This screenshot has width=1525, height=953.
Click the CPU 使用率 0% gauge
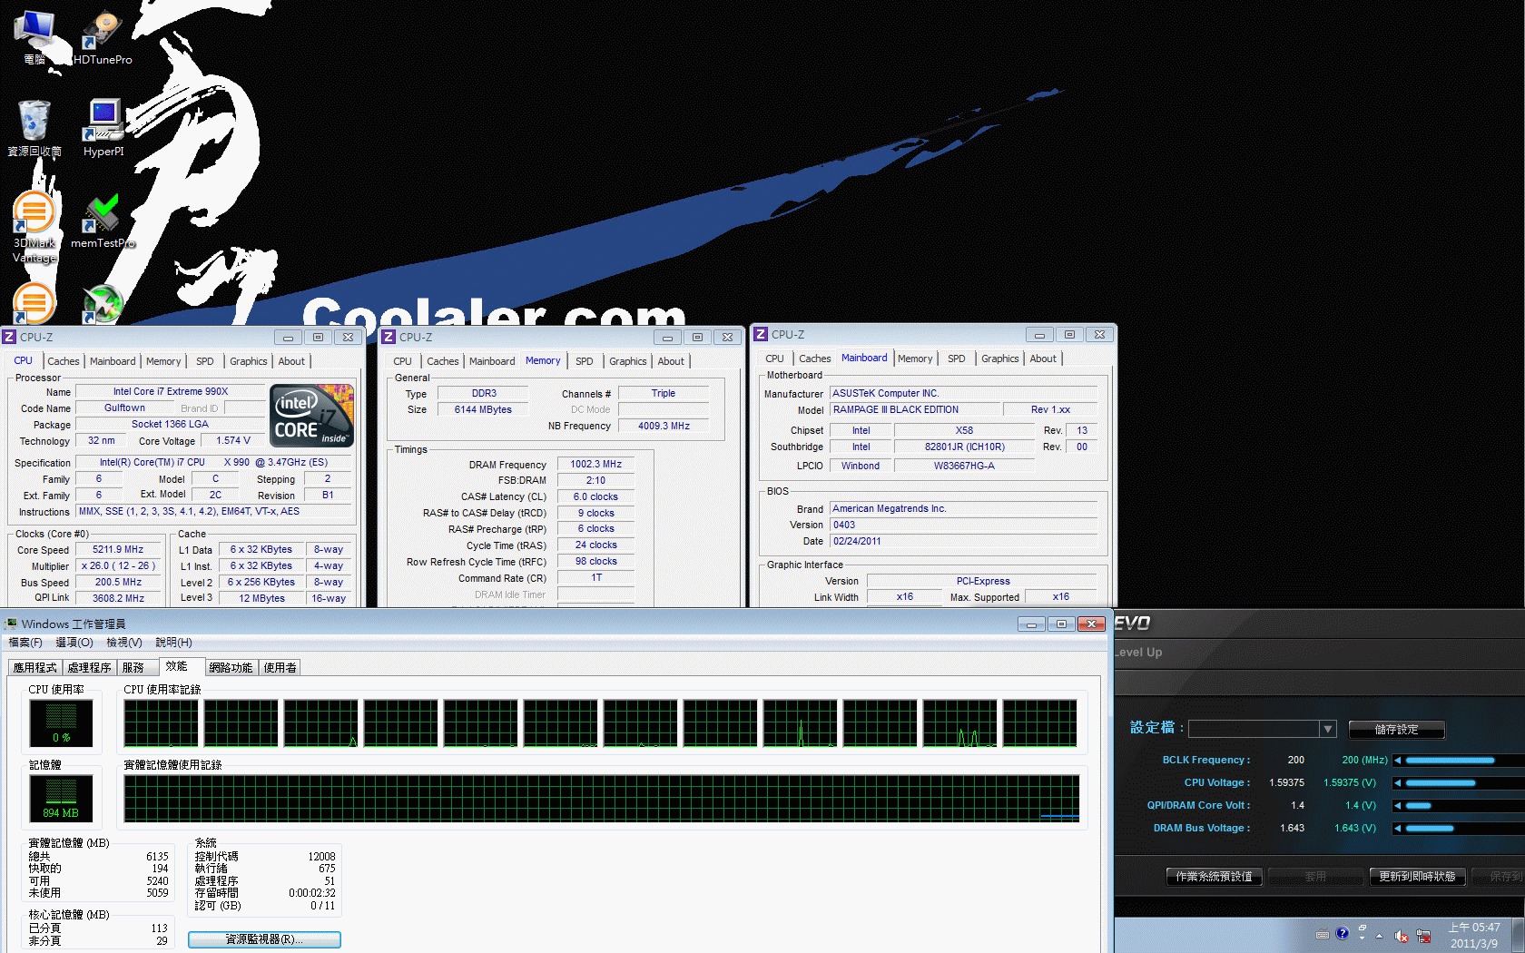coord(61,723)
